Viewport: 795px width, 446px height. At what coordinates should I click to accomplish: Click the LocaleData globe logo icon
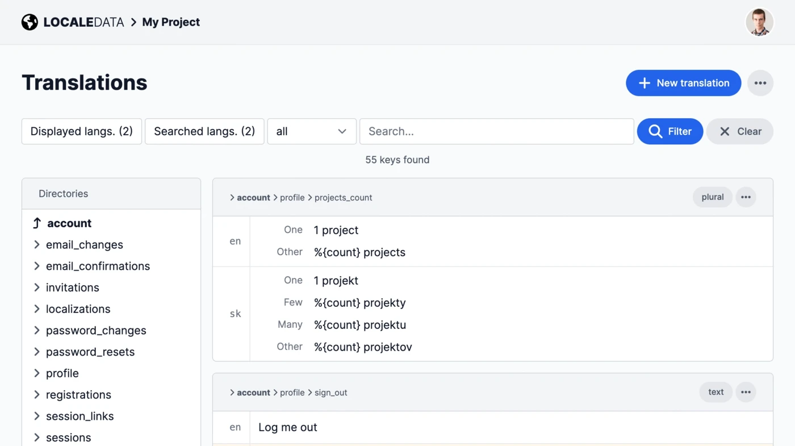pyautogui.click(x=30, y=22)
